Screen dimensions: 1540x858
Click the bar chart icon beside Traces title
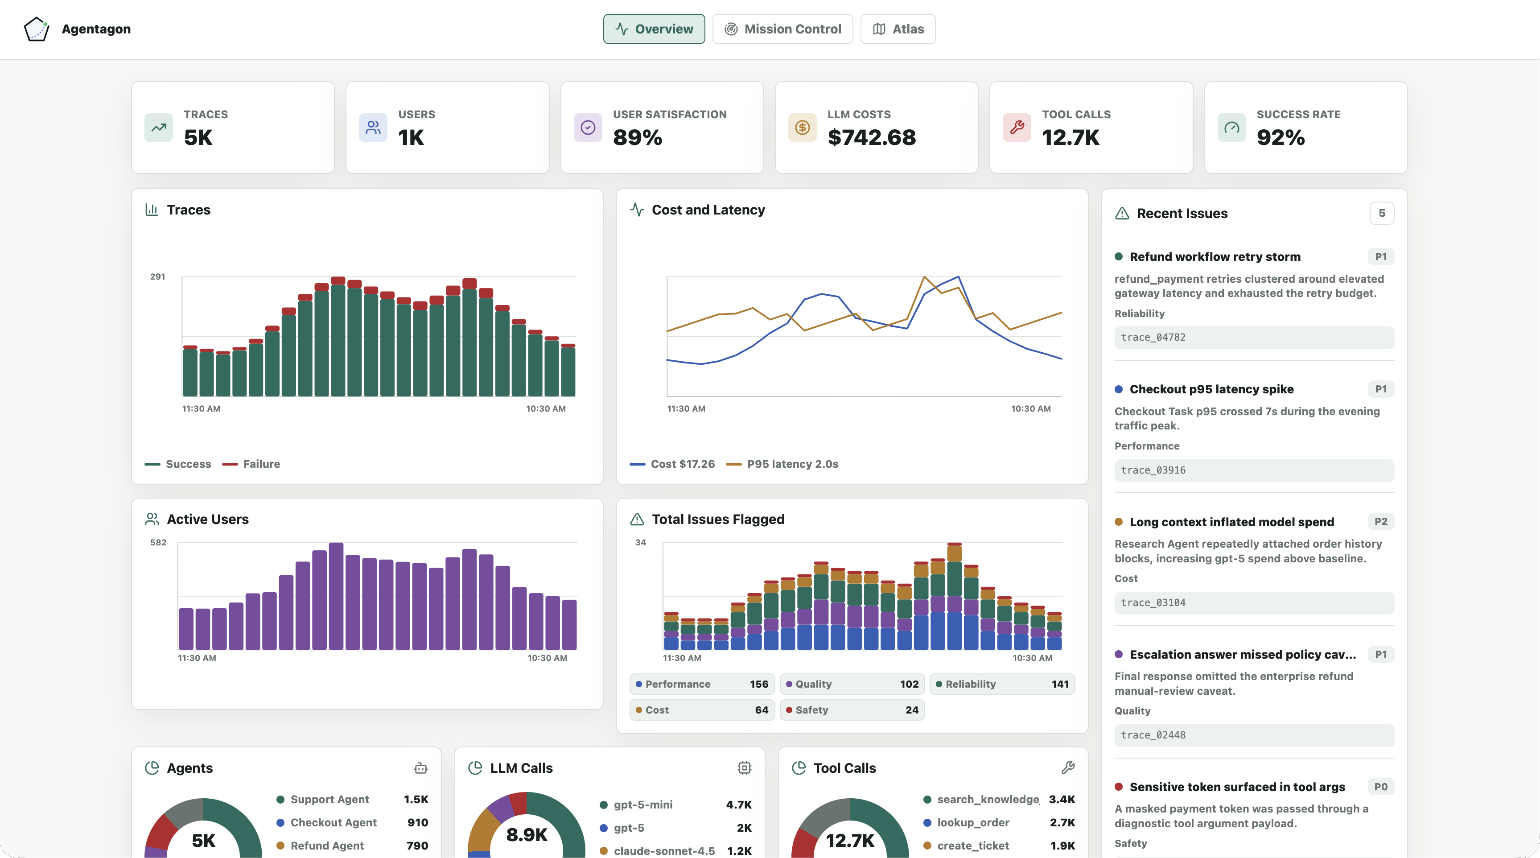152,210
